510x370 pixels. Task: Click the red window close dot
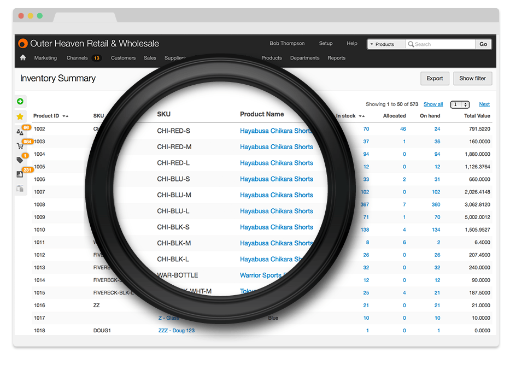point(21,16)
